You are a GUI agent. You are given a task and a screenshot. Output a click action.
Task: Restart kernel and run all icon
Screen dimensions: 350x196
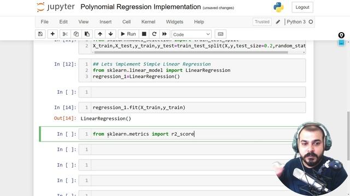[165, 34]
